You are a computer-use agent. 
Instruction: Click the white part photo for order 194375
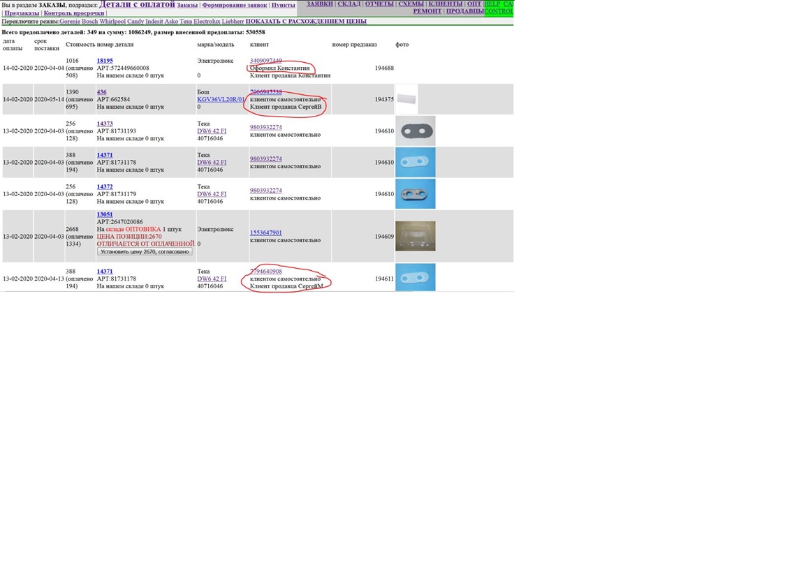406,99
